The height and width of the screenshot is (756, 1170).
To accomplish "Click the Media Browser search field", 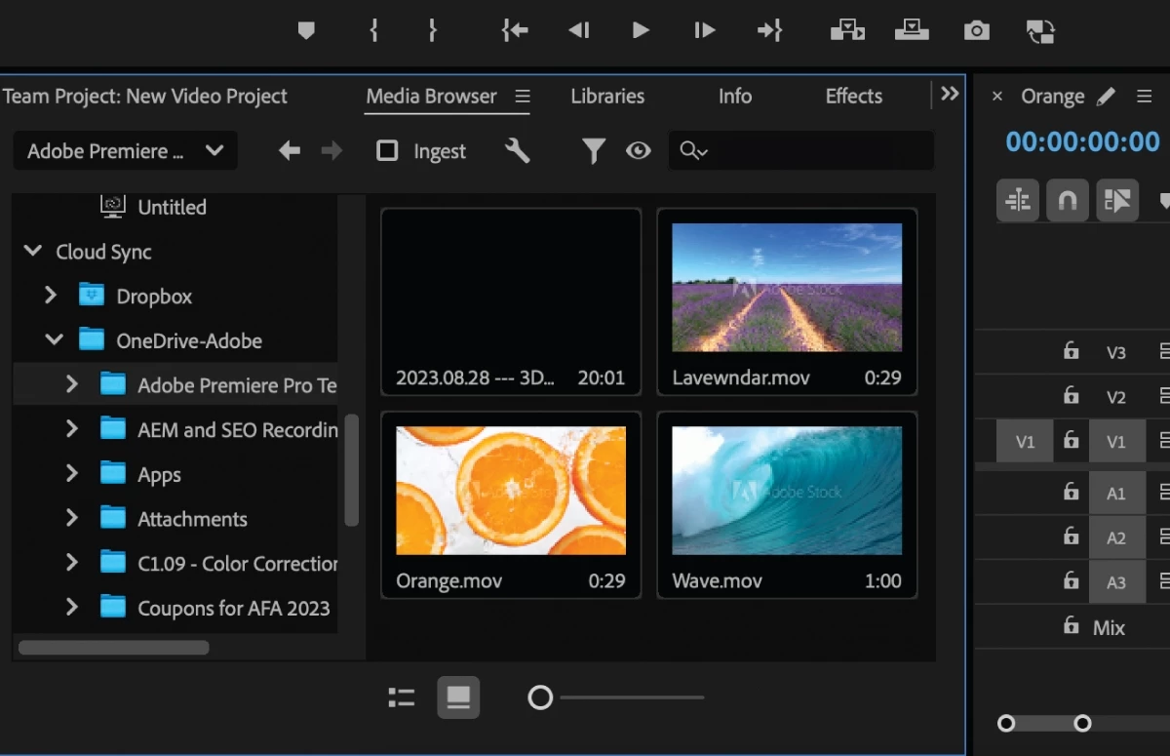I will pos(801,150).
